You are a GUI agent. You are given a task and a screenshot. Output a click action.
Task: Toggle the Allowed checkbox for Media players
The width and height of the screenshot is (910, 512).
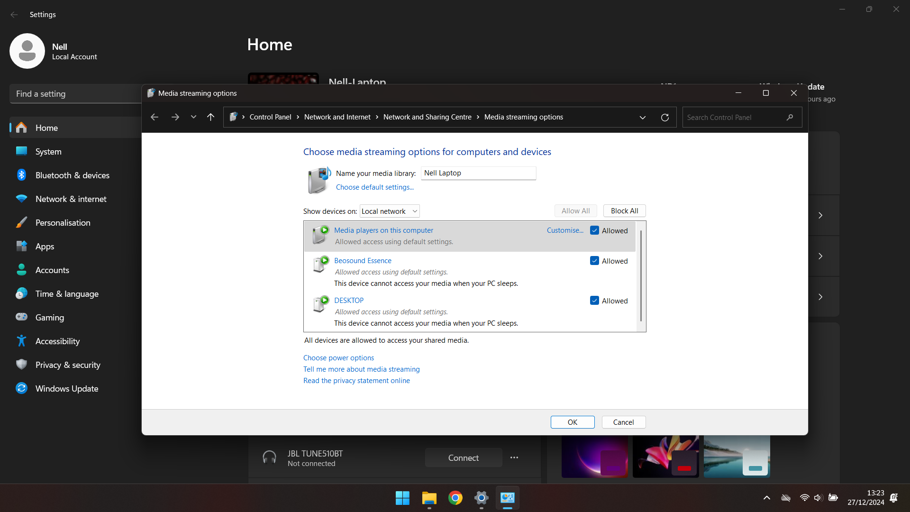(x=594, y=230)
